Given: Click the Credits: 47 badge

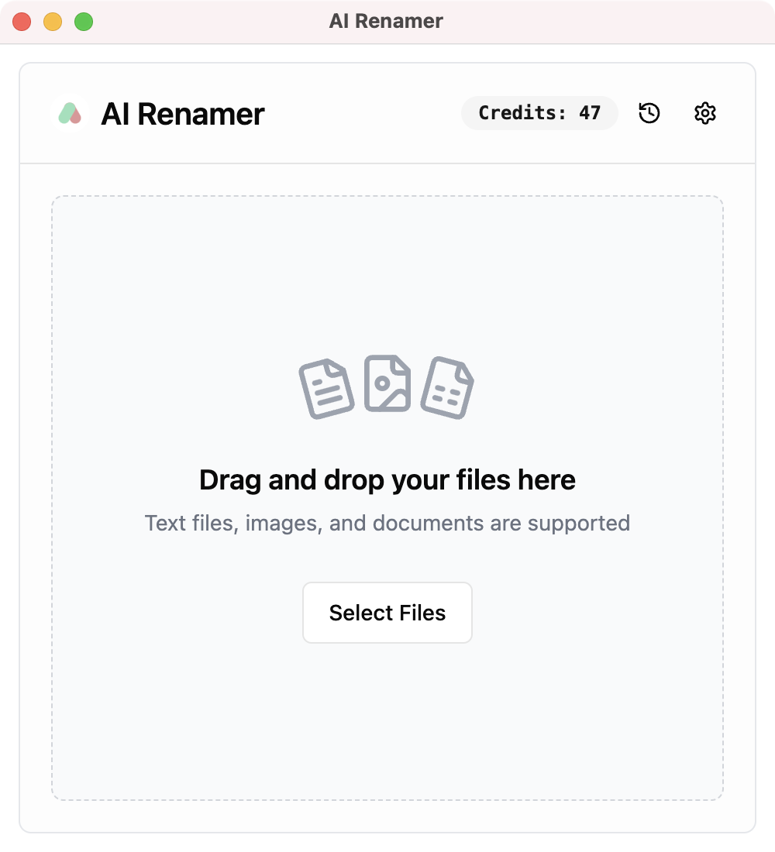Looking at the screenshot, I should tap(539, 112).
